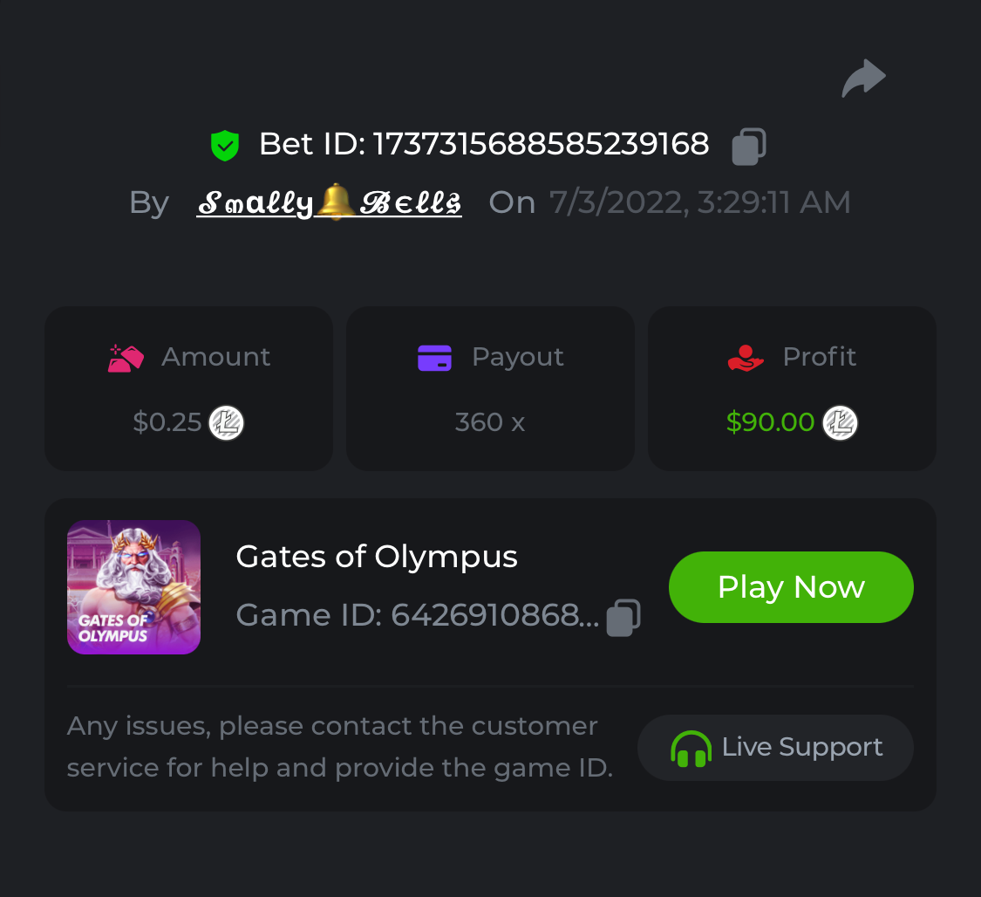The image size is (981, 897).
Task: Click the Gates of Olympus thumbnail
Action: tap(133, 587)
